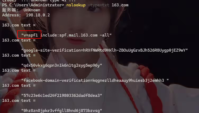Click the google-site-verification record string
199x113 pixels.
pos(105,50)
